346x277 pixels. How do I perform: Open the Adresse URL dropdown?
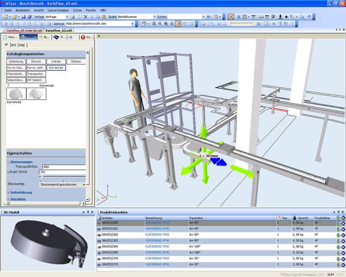(132, 24)
